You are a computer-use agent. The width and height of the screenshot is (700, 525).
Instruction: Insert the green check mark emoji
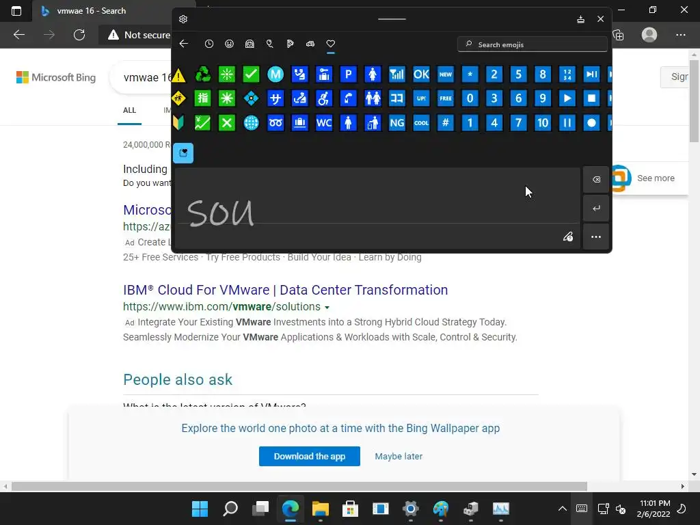click(x=251, y=75)
